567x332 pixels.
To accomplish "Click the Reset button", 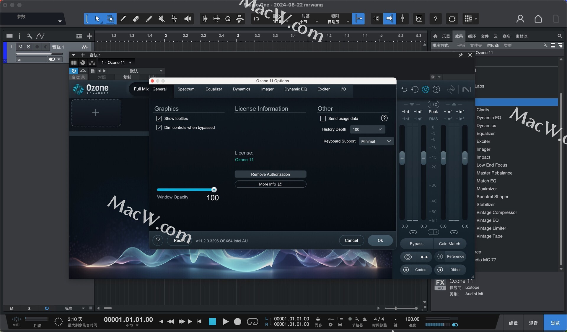I will pos(179,240).
